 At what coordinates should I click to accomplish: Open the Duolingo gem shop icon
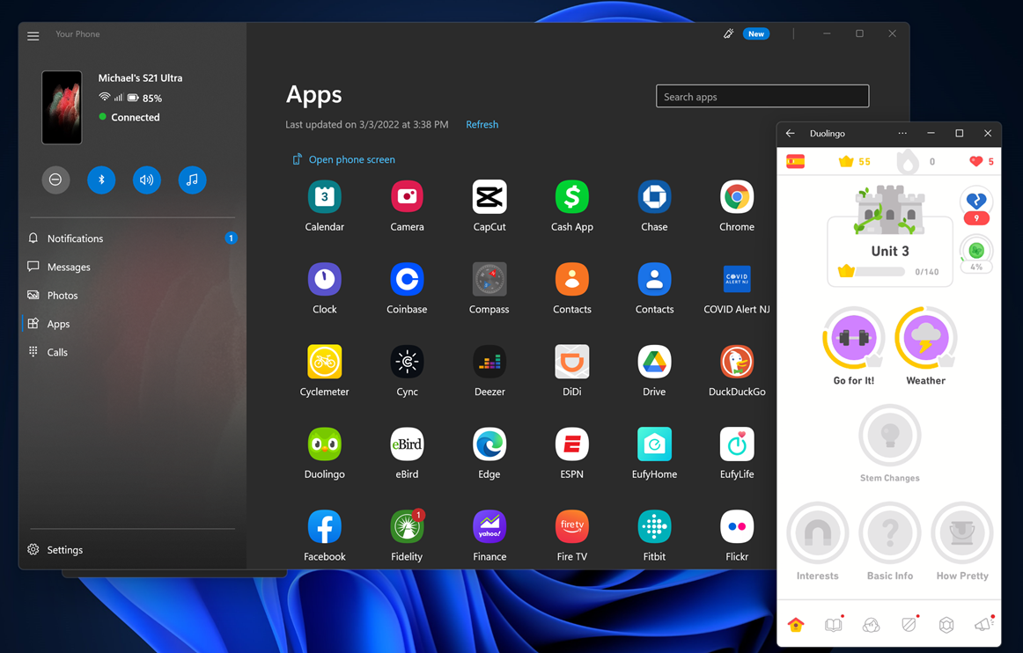point(946,624)
